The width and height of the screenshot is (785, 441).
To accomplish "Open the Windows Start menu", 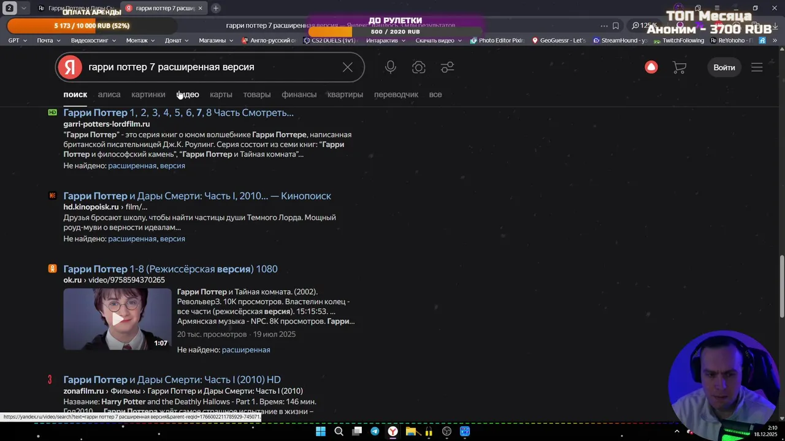I will 321,431.
